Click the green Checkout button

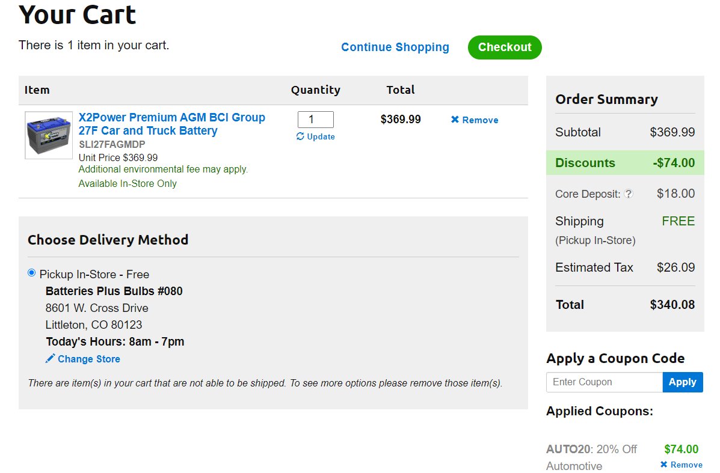point(505,47)
